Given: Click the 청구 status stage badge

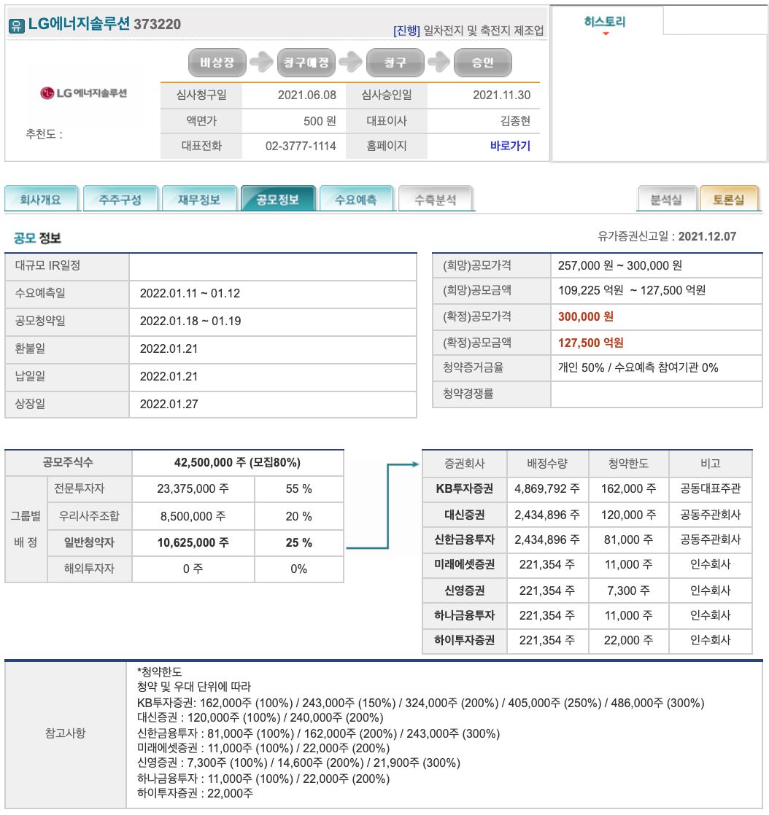Looking at the screenshot, I should 395,63.
